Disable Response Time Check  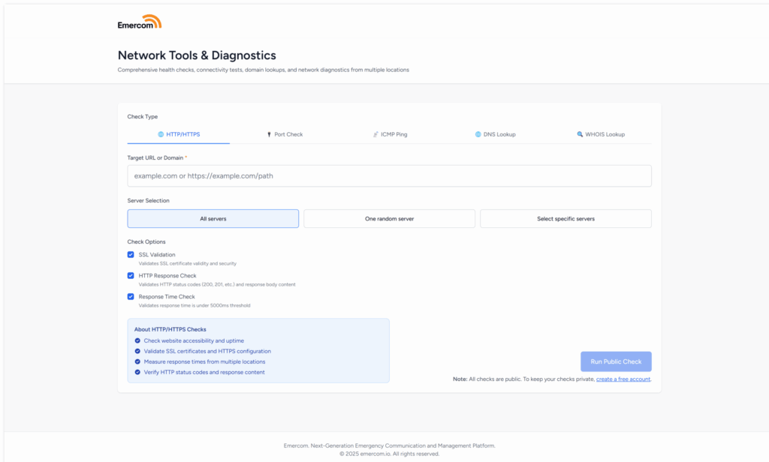130,297
